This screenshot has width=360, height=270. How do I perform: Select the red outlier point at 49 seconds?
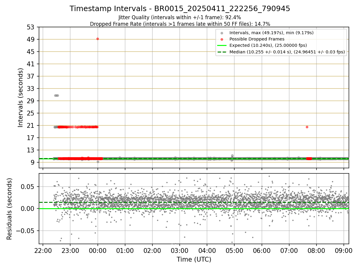coord(97,39)
